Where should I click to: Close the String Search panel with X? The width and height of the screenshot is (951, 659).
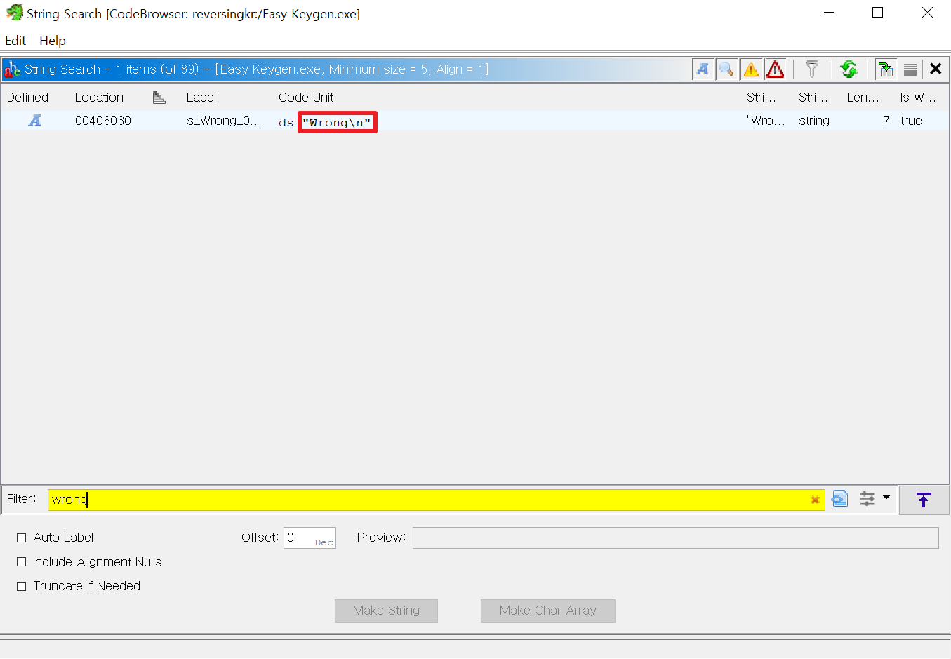936,69
